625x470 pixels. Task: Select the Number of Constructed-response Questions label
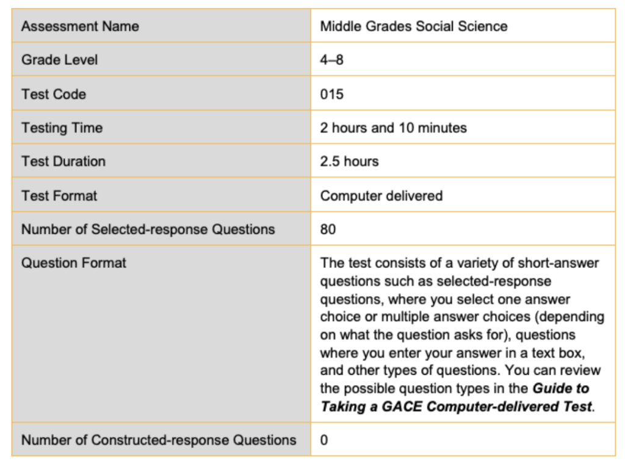point(159,439)
